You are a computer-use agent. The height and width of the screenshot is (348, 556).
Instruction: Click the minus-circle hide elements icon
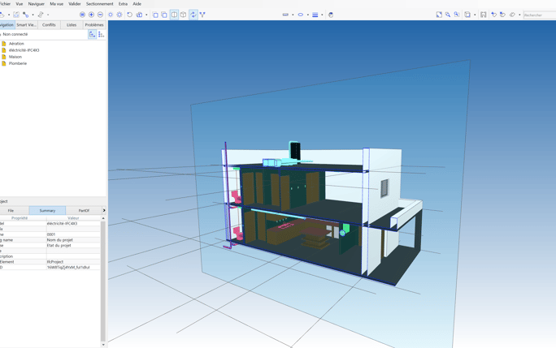(100, 15)
